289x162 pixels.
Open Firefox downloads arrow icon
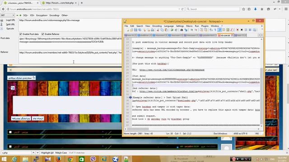[x=255, y=9]
